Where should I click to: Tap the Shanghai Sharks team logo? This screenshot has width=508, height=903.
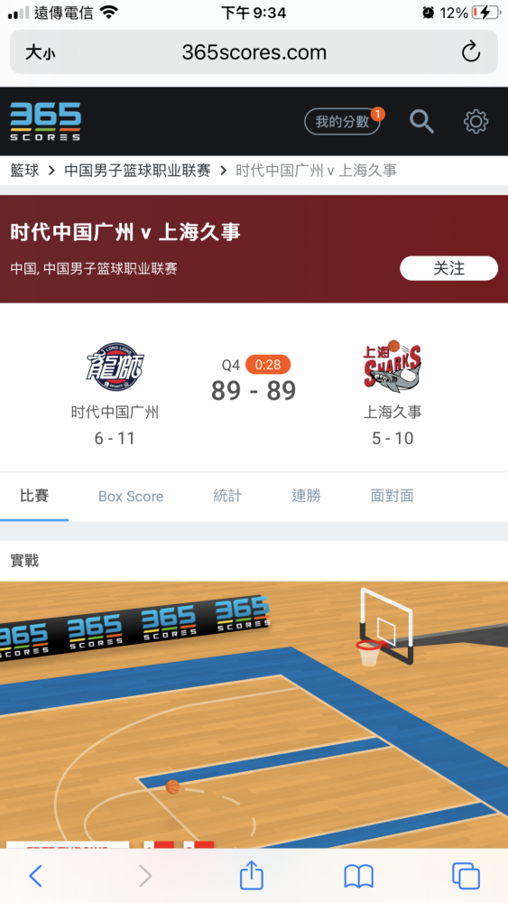[x=392, y=365]
